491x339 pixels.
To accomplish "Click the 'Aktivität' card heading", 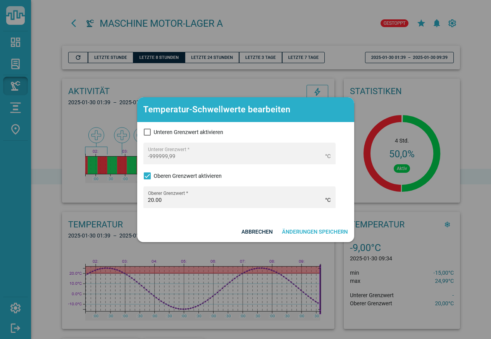I will tap(89, 91).
